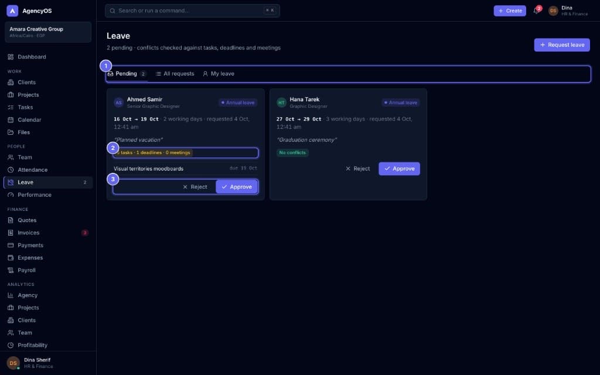Reject Hana Tarek's leave request

tap(357, 169)
